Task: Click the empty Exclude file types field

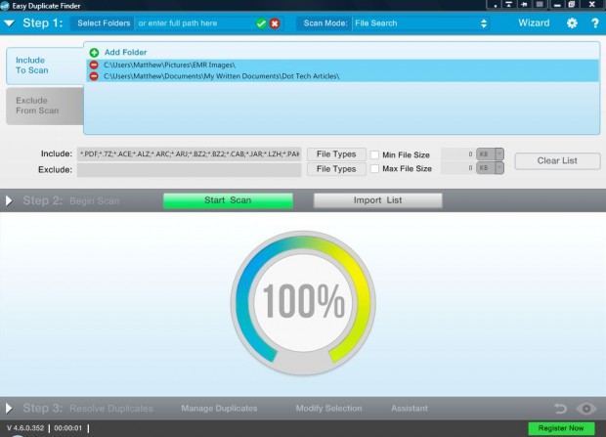Action: [189, 170]
